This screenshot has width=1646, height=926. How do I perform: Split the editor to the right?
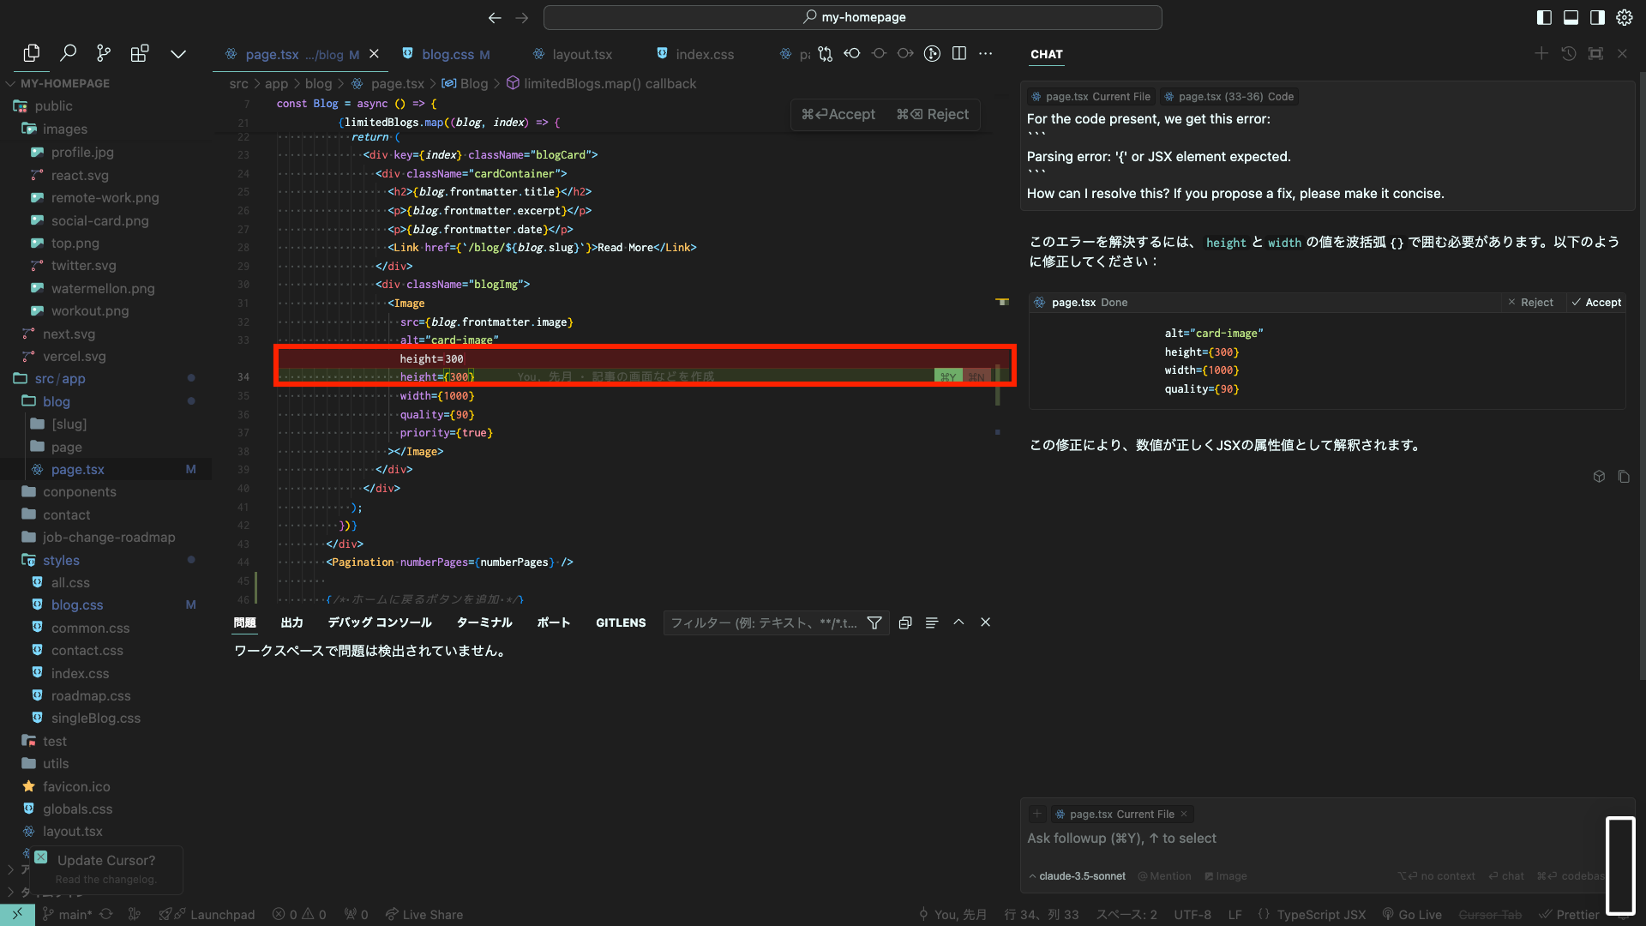(959, 54)
